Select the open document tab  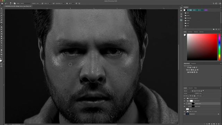point(18,6)
